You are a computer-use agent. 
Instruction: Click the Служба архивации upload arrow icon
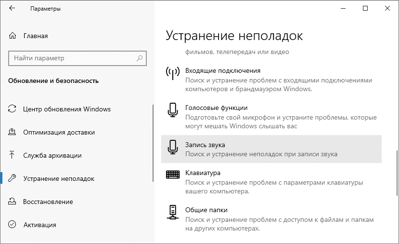pyautogui.click(x=13, y=155)
